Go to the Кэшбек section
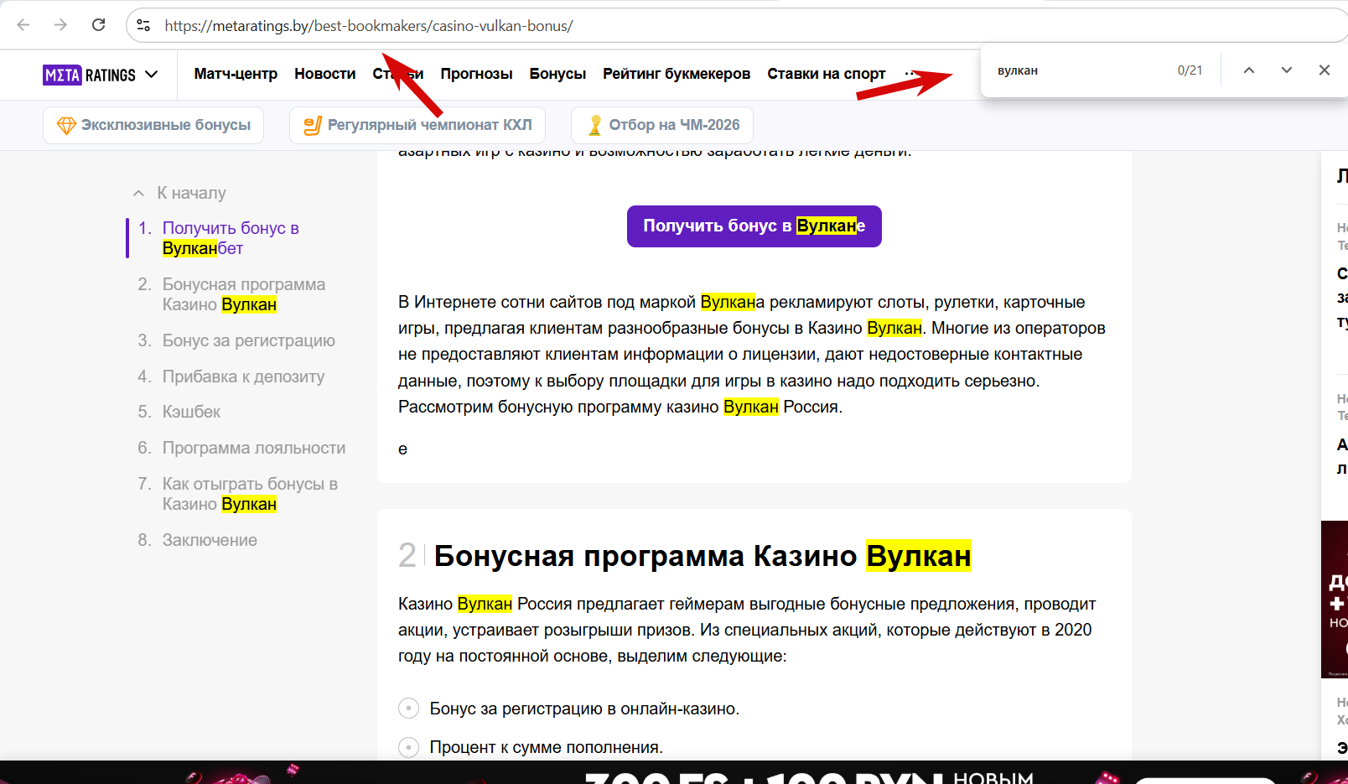 [x=191, y=412]
